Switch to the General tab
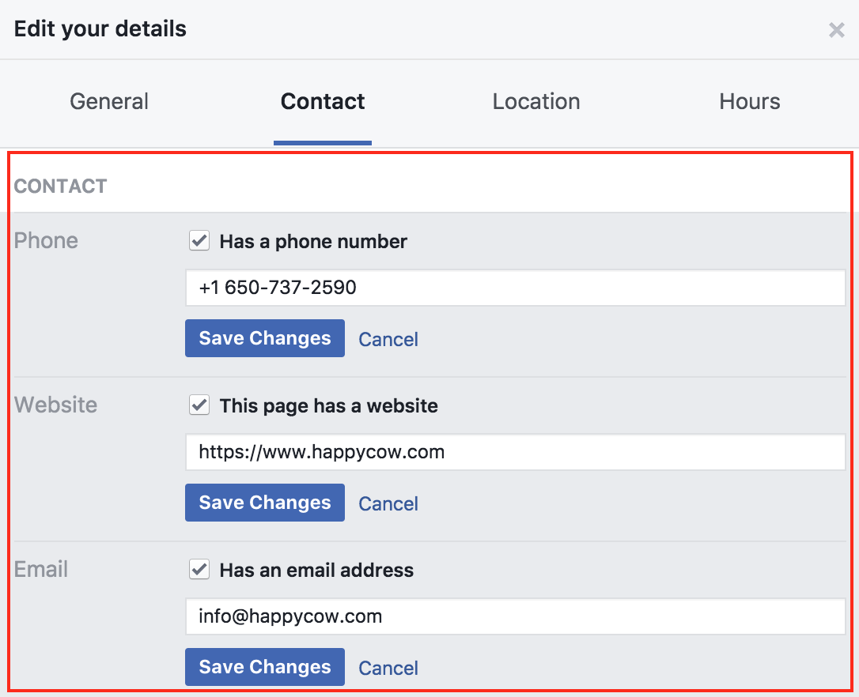 coord(109,101)
